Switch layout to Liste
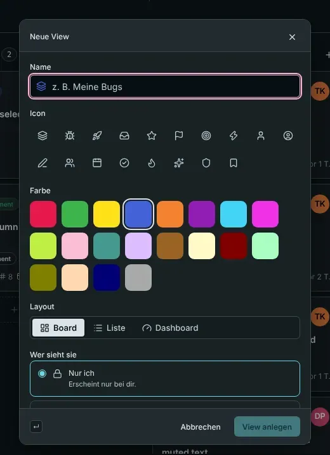 tap(110, 328)
